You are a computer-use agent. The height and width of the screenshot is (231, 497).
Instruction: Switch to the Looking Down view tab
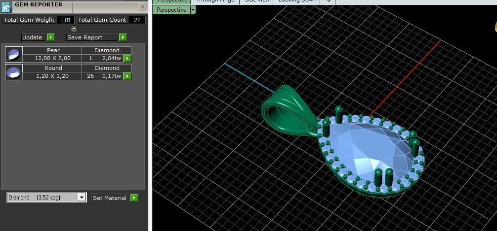297,1
